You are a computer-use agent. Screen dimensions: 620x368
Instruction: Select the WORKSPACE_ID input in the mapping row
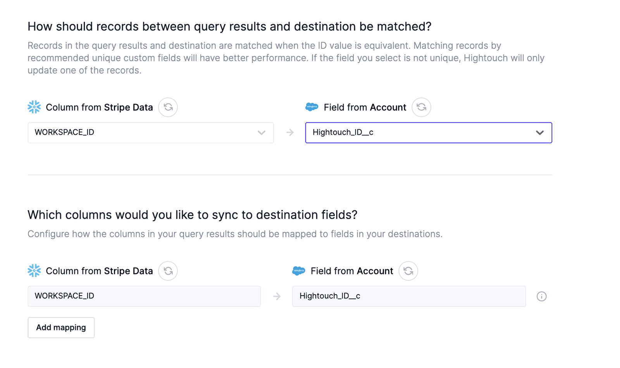[x=144, y=296]
